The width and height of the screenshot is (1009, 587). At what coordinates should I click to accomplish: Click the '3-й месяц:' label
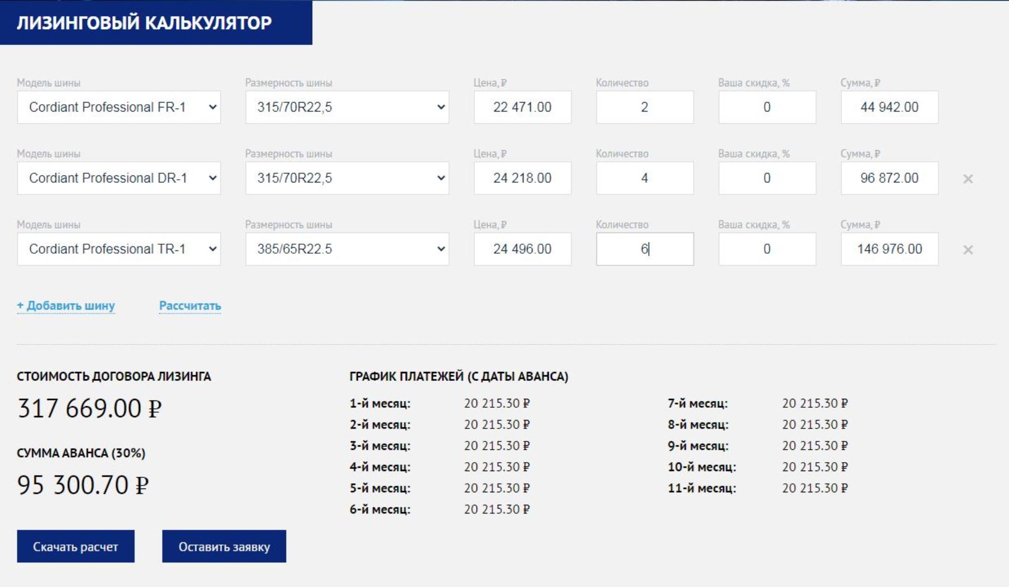coord(380,446)
